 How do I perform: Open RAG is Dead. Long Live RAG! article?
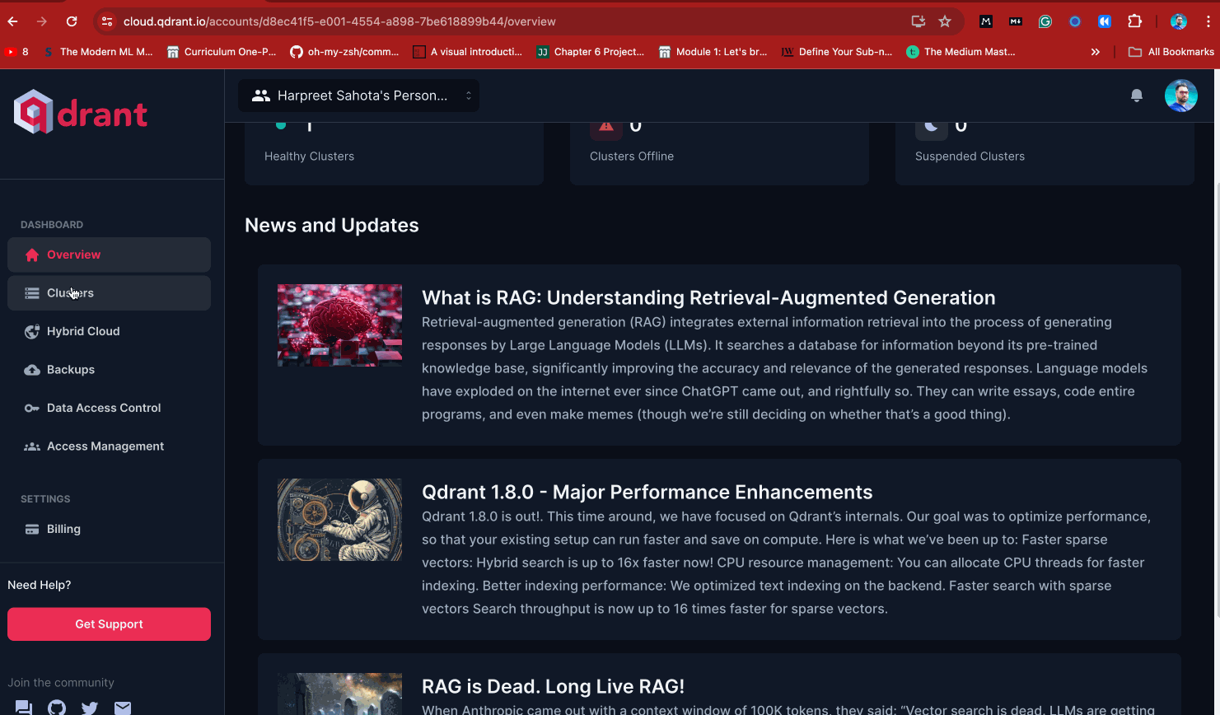coord(553,686)
